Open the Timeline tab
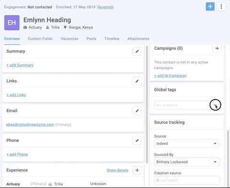Screen dimensions: 230x188 (112, 38)
